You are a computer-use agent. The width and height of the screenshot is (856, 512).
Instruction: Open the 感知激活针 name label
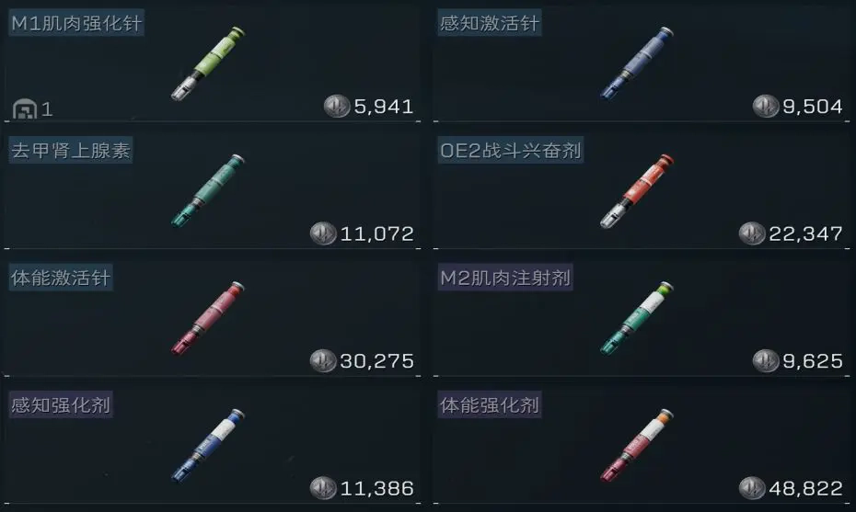[489, 23]
